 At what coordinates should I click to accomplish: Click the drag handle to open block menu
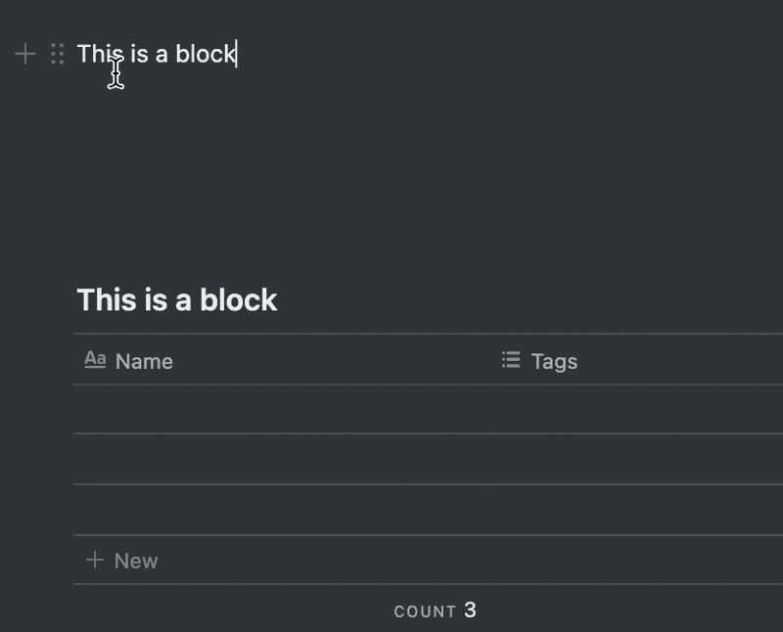point(57,54)
